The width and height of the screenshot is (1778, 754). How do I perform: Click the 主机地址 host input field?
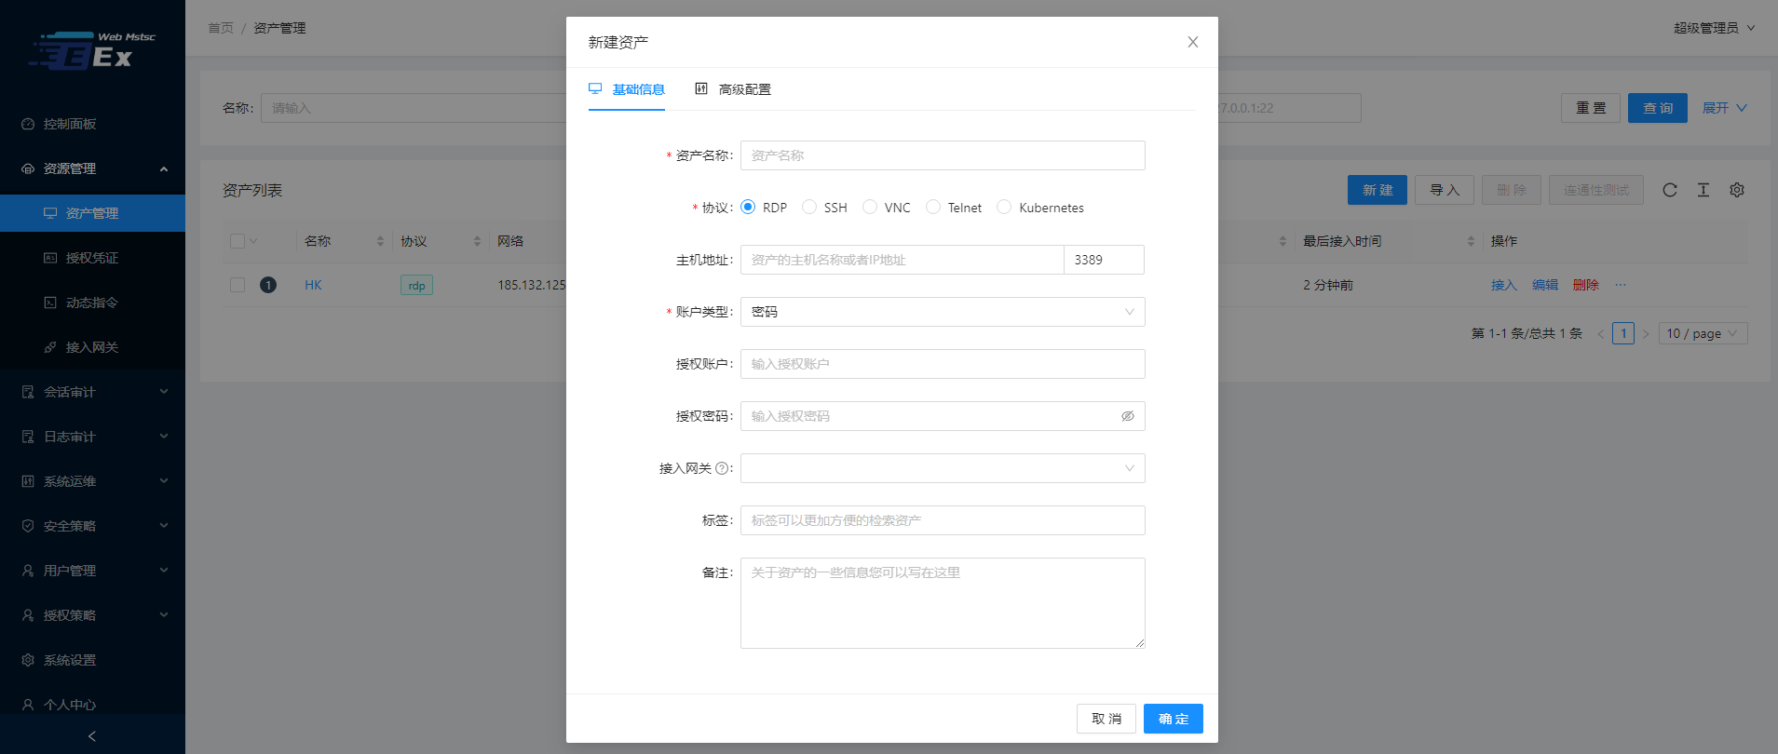(x=902, y=260)
